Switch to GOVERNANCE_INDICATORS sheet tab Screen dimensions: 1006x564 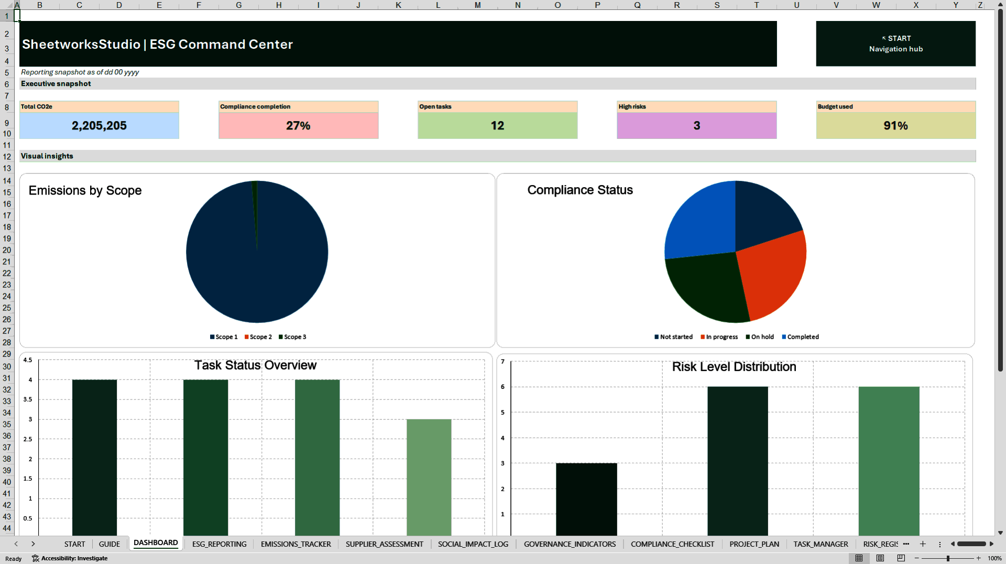click(570, 544)
